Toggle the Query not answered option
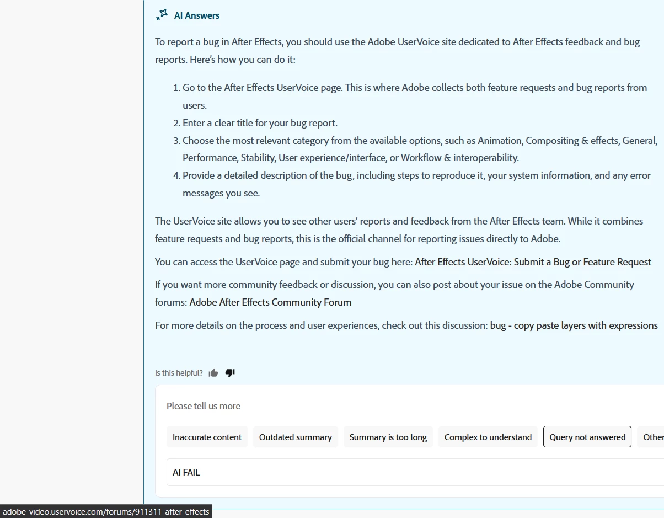The image size is (664, 518). [x=587, y=437]
